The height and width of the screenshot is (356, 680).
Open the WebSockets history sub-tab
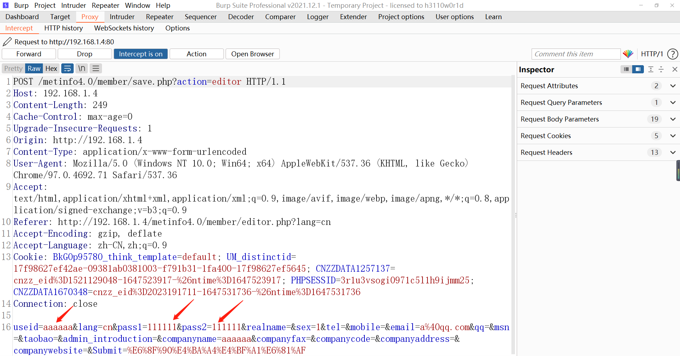pos(124,28)
